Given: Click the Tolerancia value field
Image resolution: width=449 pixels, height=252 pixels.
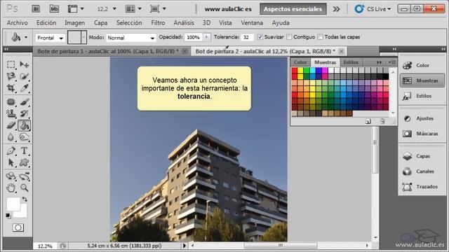Looking at the screenshot, I should (x=247, y=37).
